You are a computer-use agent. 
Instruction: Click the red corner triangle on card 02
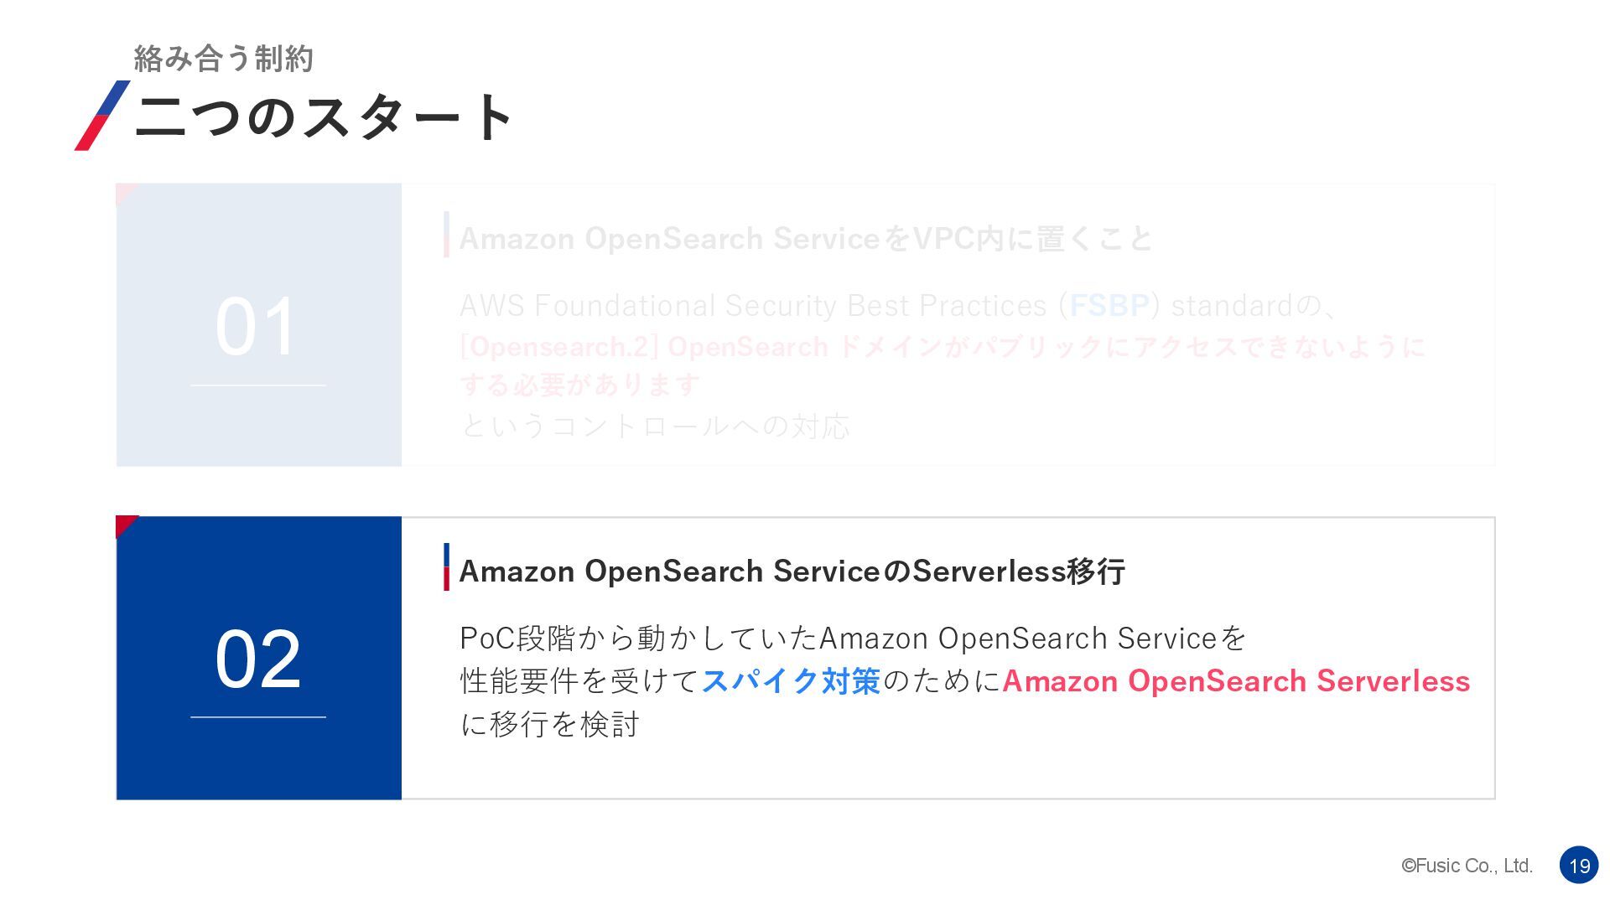[x=124, y=525]
